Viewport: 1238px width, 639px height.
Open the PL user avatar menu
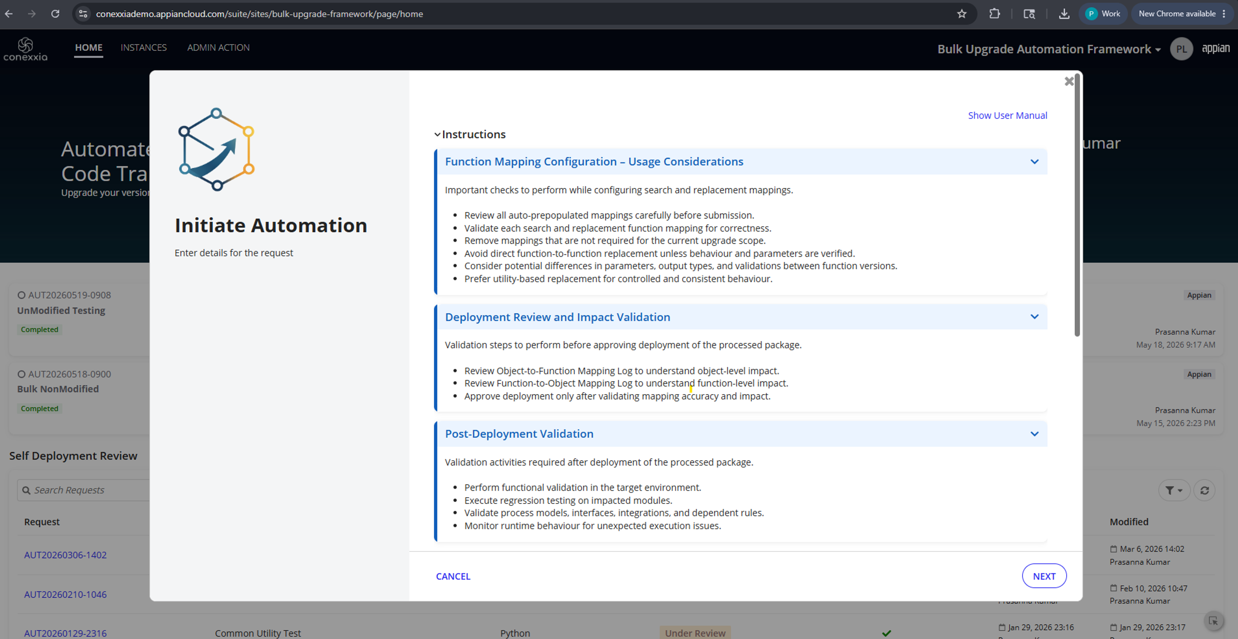pos(1182,49)
